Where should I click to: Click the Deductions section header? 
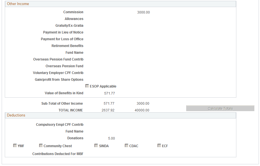[121, 115]
